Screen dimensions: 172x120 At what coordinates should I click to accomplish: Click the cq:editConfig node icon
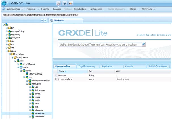click(21, 64)
